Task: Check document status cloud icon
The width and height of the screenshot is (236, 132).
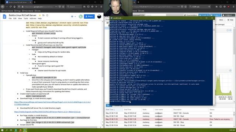Action: (47, 15)
